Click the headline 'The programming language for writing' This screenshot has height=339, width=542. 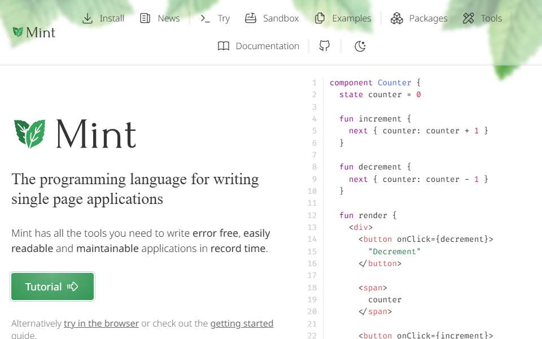coord(135,179)
